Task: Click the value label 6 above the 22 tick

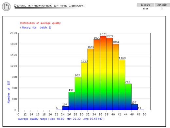Action: [57, 108]
